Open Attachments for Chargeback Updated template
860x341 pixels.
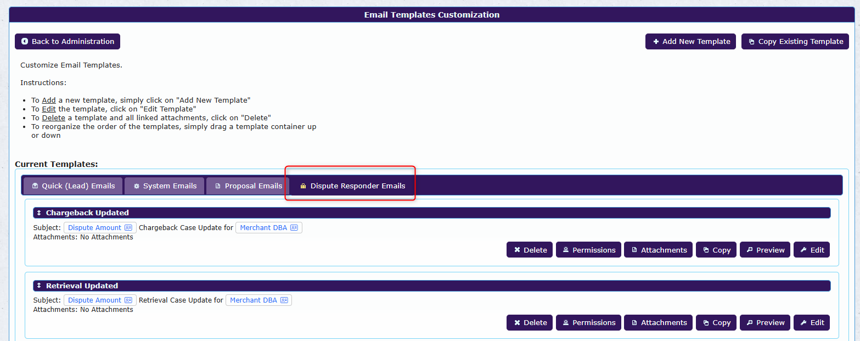click(658, 250)
